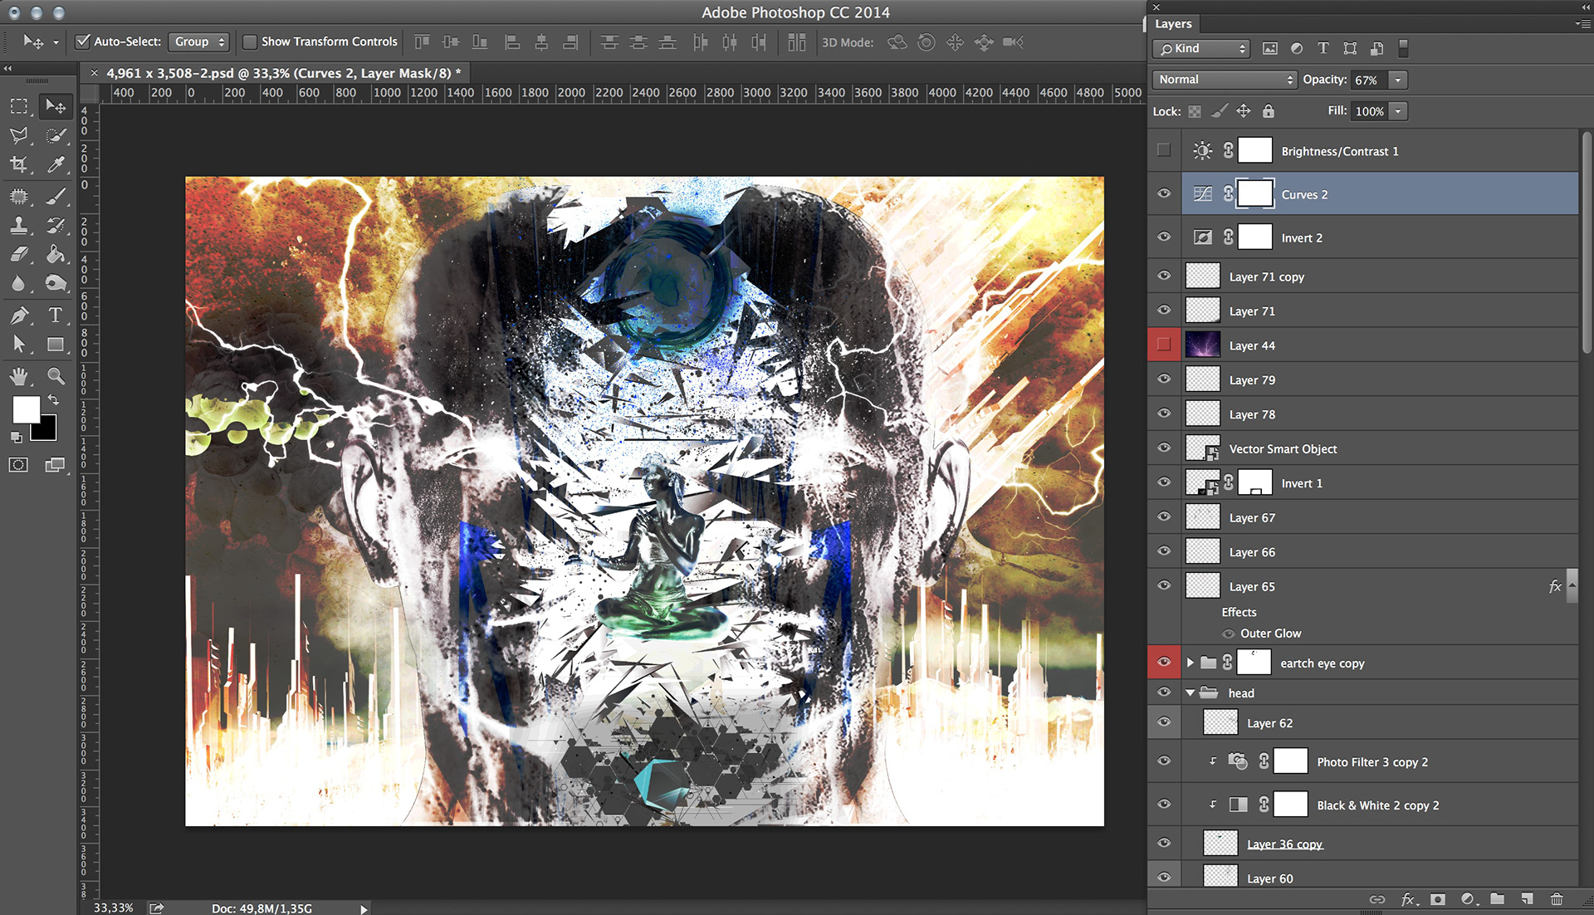
Task: Click the Opacity 67% input field
Action: 1367,80
